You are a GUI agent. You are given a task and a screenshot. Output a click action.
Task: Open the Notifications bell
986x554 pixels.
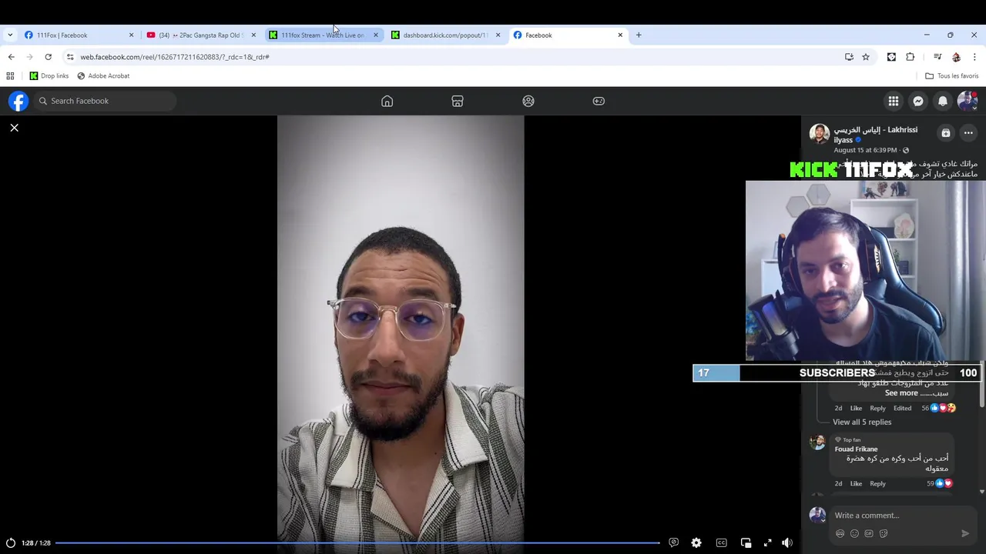[943, 101]
